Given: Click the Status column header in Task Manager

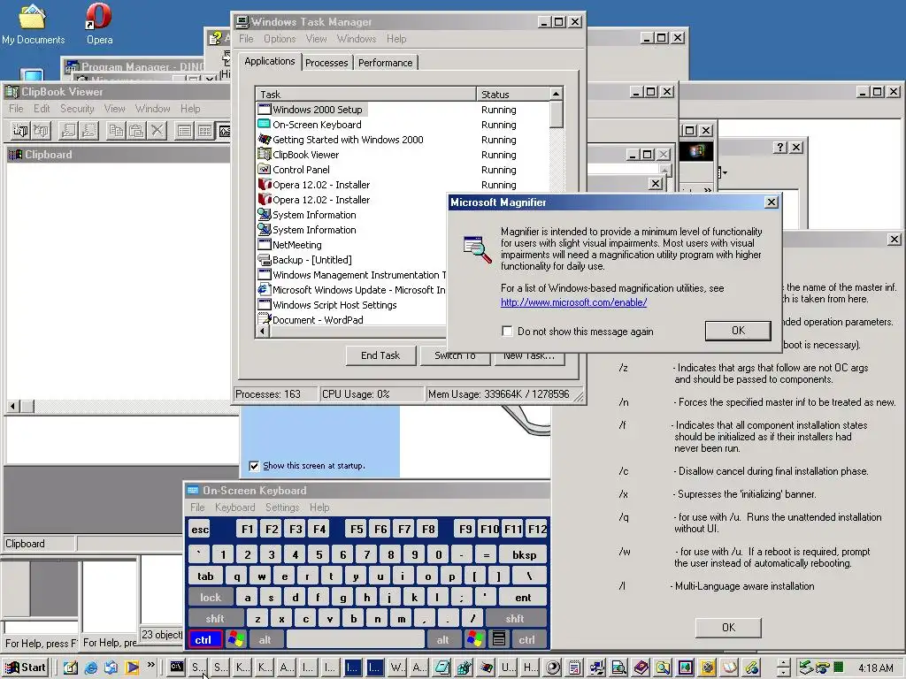Looking at the screenshot, I should (513, 94).
